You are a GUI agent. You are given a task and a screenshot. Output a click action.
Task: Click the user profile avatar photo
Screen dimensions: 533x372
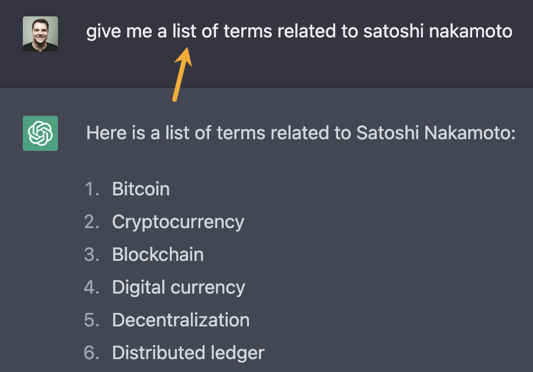tap(40, 33)
